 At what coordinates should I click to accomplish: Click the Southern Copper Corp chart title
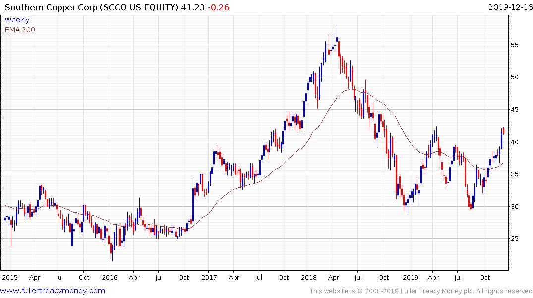[x=91, y=7]
